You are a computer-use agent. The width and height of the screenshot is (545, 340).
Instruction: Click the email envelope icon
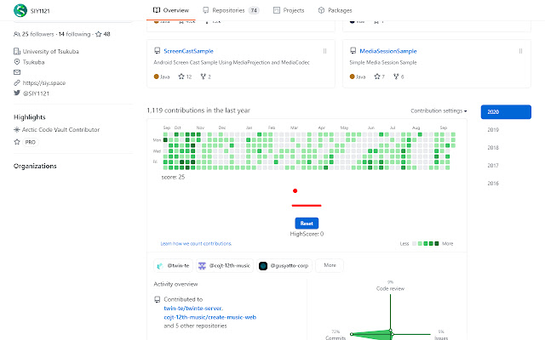[17, 72]
